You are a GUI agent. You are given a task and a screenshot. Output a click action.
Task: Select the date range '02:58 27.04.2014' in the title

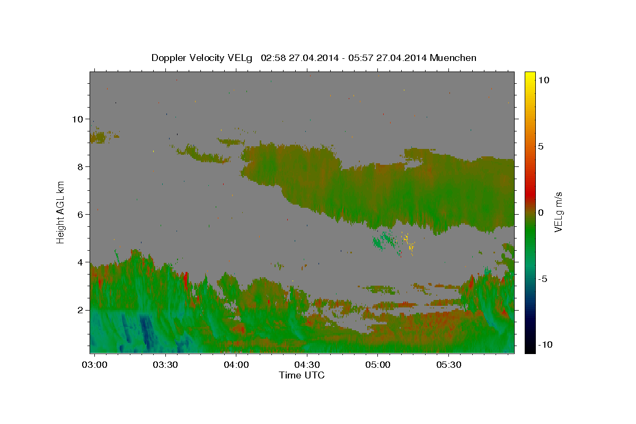tap(300, 58)
